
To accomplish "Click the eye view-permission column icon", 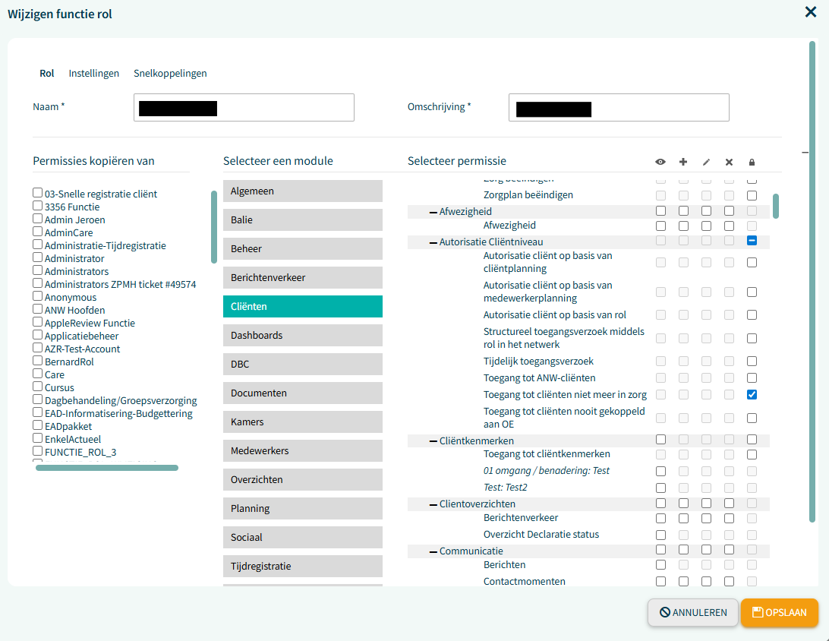I will click(x=660, y=162).
